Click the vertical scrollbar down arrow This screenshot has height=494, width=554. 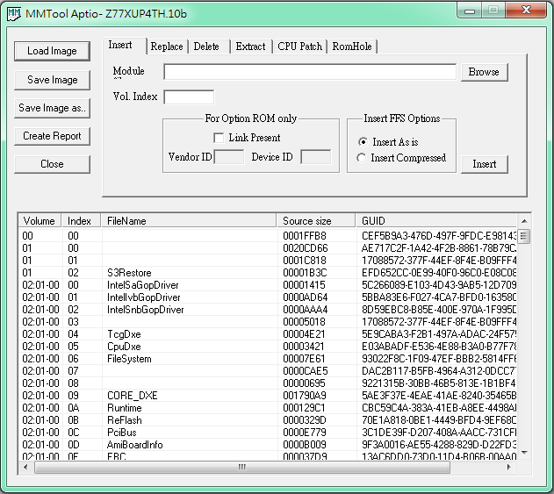pyautogui.click(x=524, y=453)
